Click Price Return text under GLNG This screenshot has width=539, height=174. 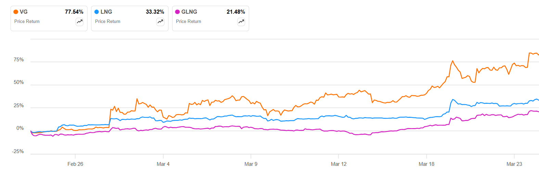pyautogui.click(x=189, y=21)
